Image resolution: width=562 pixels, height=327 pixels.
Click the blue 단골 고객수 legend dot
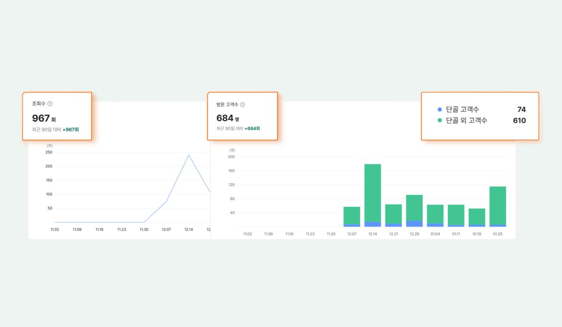click(x=439, y=109)
